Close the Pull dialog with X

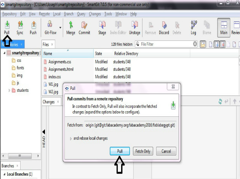[x=173, y=86]
